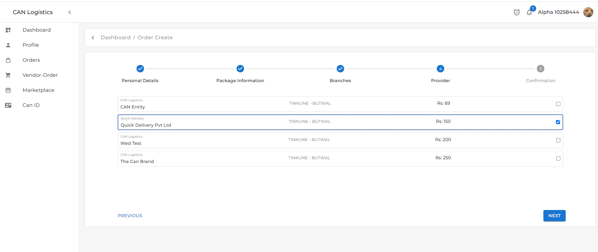Image resolution: width=598 pixels, height=252 pixels.
Task: Go back using breadcrumb arrow
Action: [x=93, y=38]
